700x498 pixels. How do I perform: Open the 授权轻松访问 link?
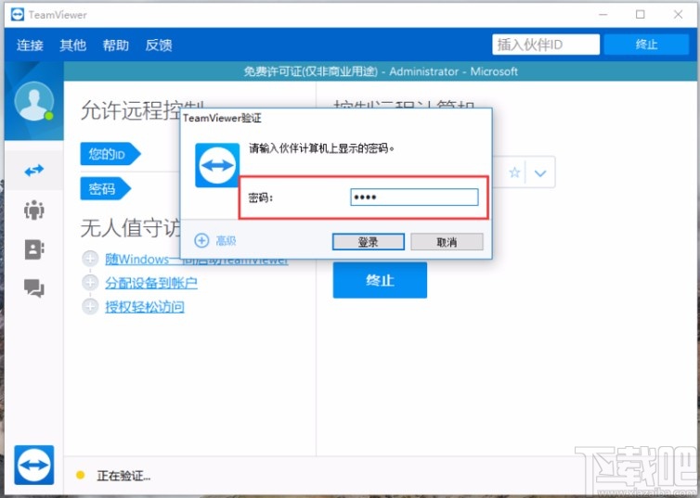(145, 307)
